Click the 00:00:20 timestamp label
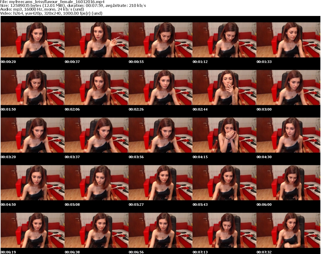This screenshot has height=254, width=321. pyautogui.click(x=8, y=62)
